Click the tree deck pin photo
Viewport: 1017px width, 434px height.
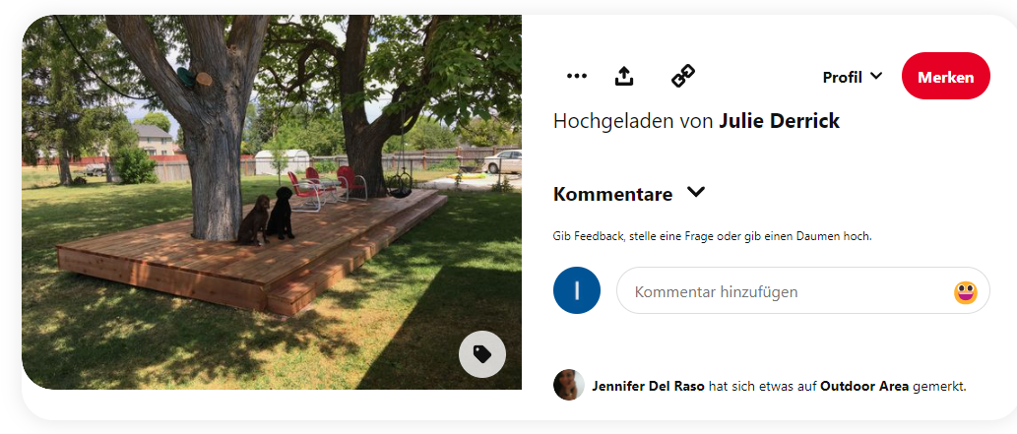point(272,202)
